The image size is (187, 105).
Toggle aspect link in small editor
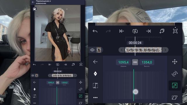58,83
